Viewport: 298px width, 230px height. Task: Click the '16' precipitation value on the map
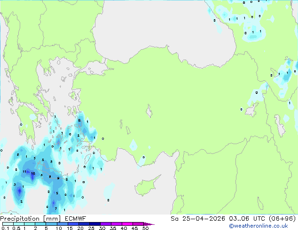click(33, 174)
